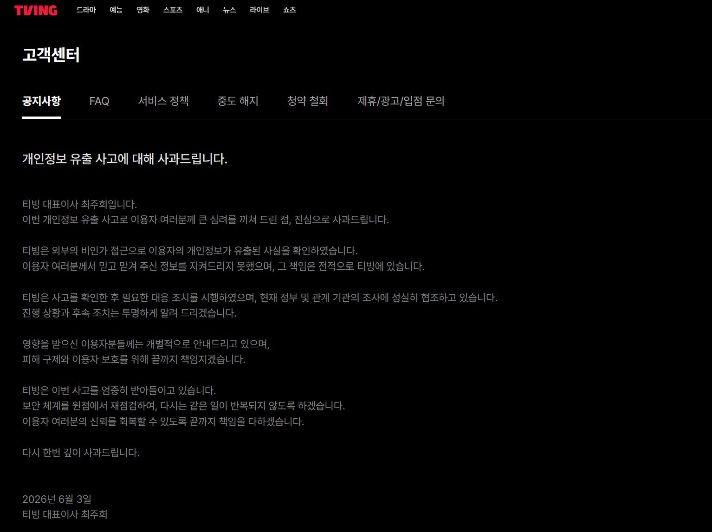Click the line 다시 한번 깊이 사과드립니다.
This screenshot has height=532, width=712.
pos(81,453)
